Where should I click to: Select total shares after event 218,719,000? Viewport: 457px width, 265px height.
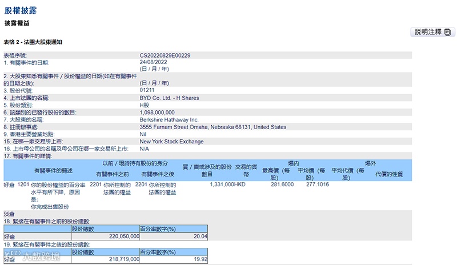click(124, 259)
